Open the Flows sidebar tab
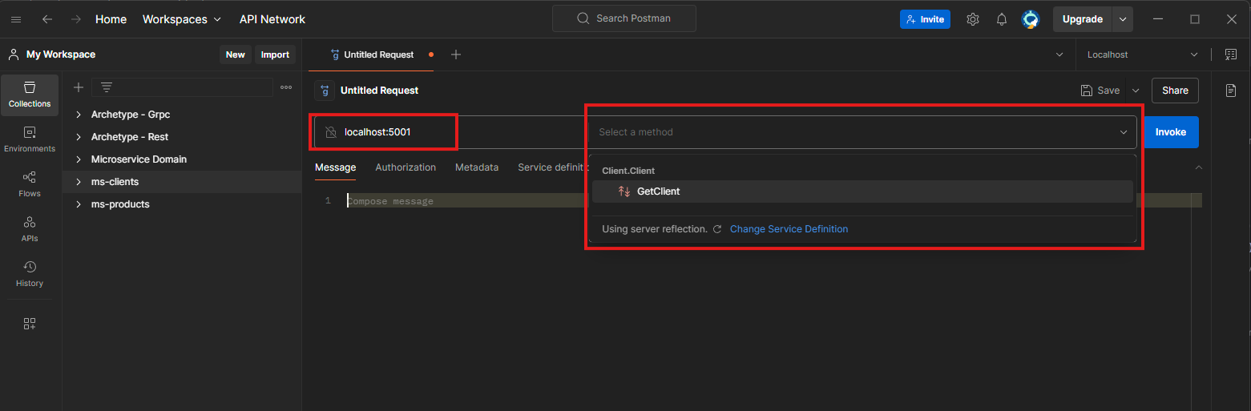This screenshot has height=411, width=1251. point(30,184)
